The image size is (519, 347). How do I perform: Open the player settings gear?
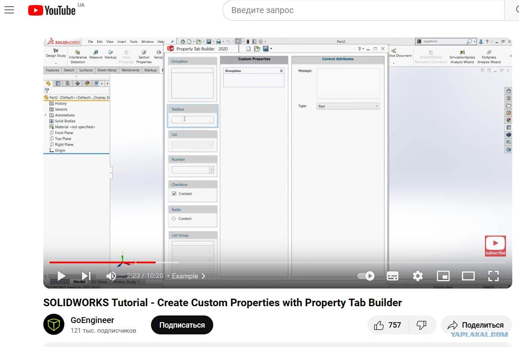pos(418,276)
